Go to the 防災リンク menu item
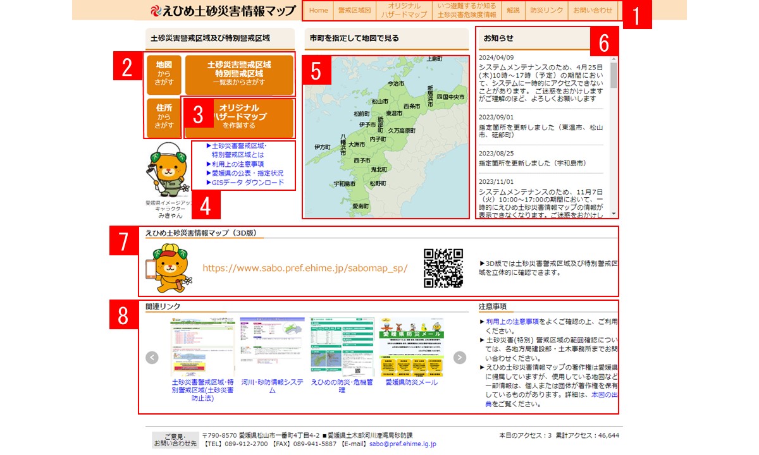 pyautogui.click(x=546, y=11)
